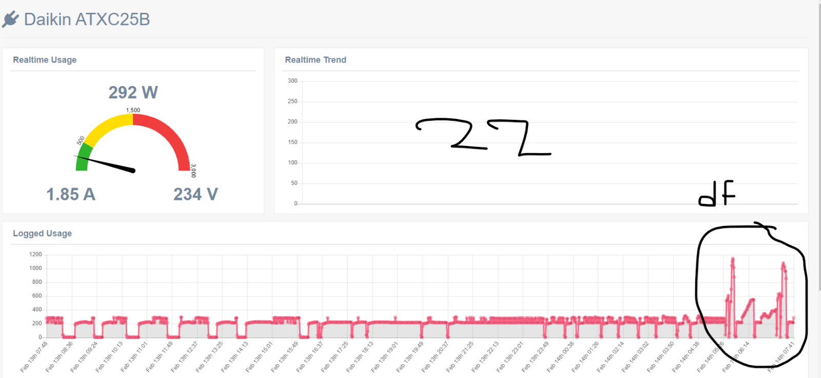
Task: Click the 1000 axis label in Logged Usage
Action: click(x=35, y=268)
